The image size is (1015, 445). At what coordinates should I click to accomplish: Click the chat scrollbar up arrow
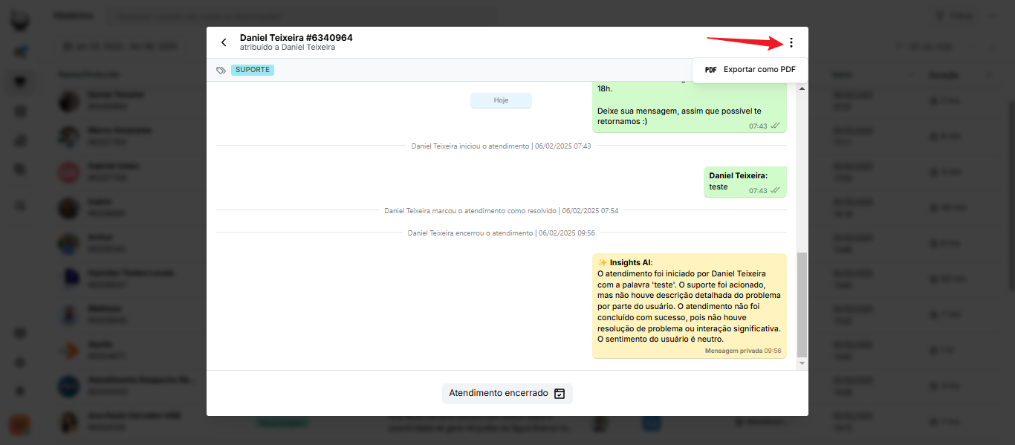click(x=801, y=88)
